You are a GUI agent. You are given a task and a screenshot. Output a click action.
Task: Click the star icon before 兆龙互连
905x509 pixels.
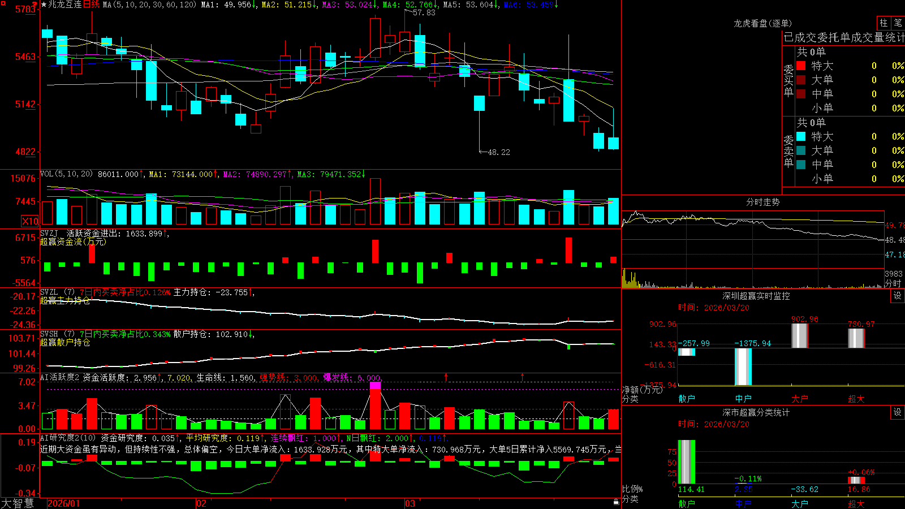[x=44, y=5]
